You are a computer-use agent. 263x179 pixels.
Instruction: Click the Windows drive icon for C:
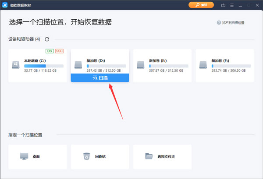[16, 65]
